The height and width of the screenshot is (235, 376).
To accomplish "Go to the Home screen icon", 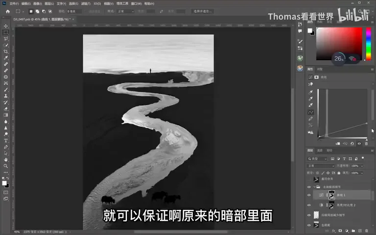I will click(x=8, y=11).
